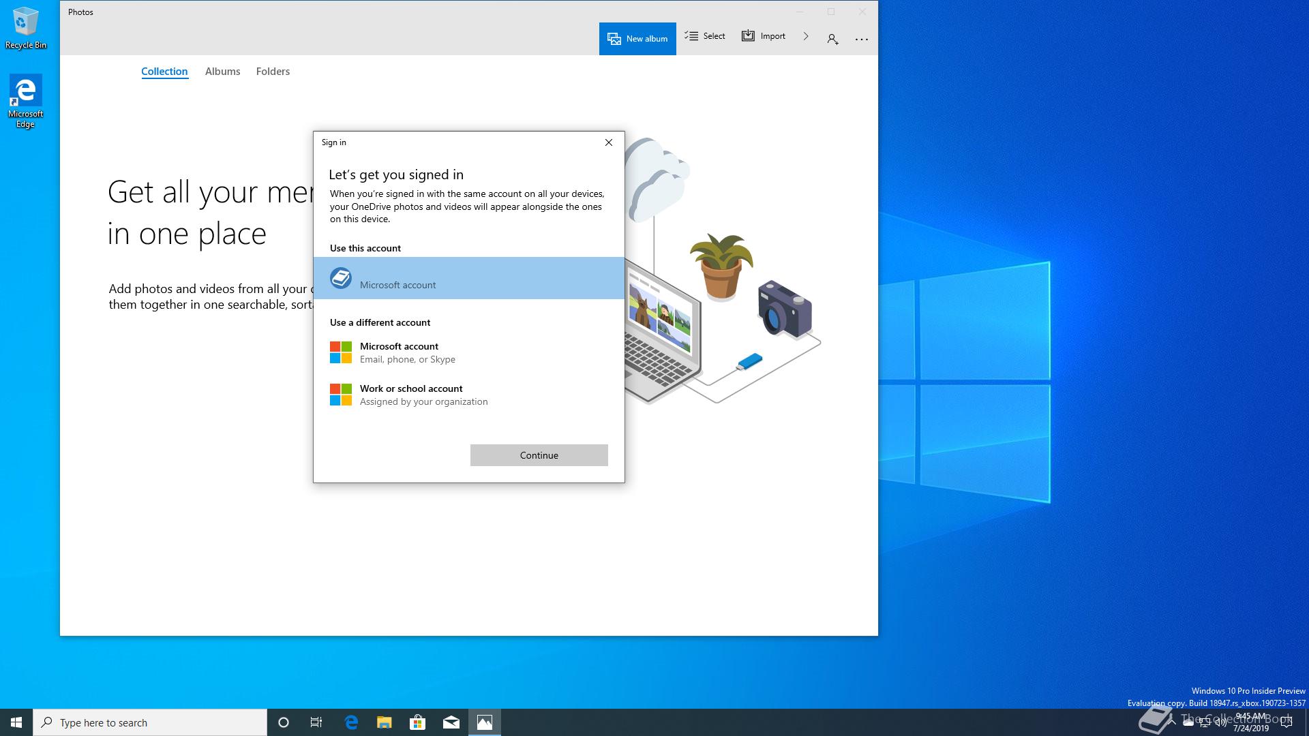Open Microsoft Store from the taskbar
1309x736 pixels.
pos(418,722)
